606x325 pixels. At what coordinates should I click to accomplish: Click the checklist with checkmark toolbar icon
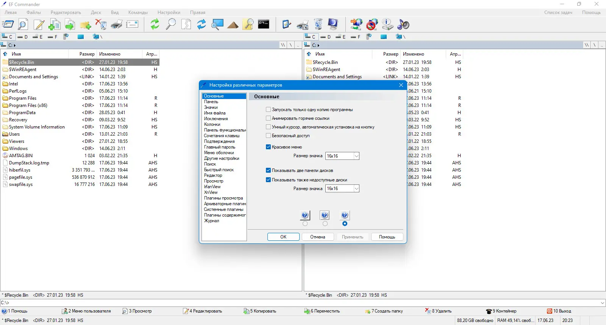tap(287, 25)
